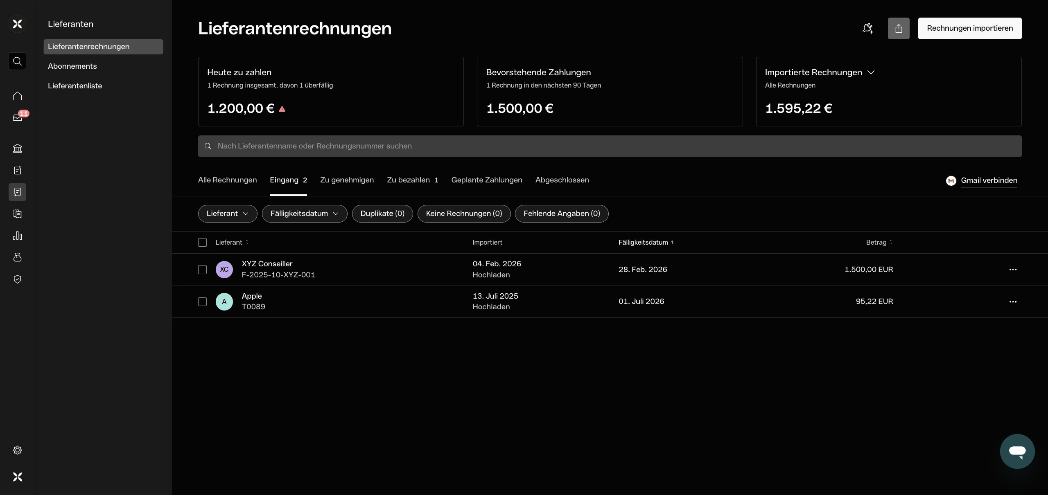Open chat support bubble
This screenshot has width=1048, height=495.
coord(1017,451)
